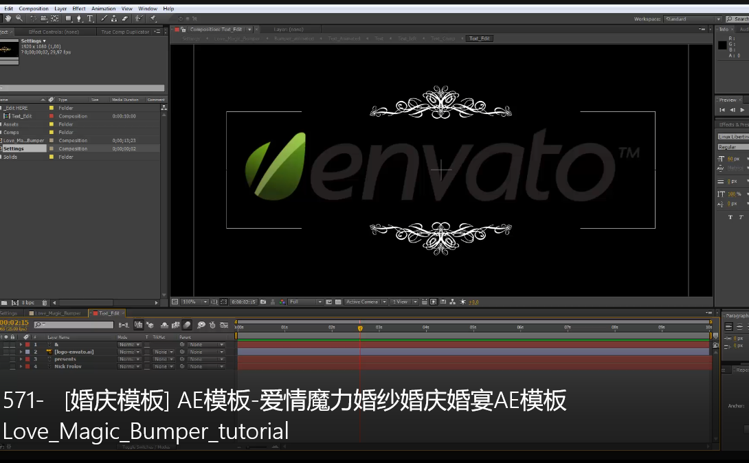Step back one frame in Preview panel
This screenshot has height=463, width=749.
(732, 110)
